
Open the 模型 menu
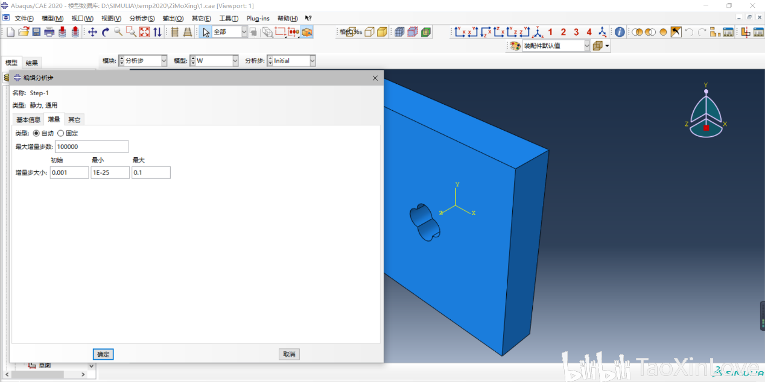(52, 19)
